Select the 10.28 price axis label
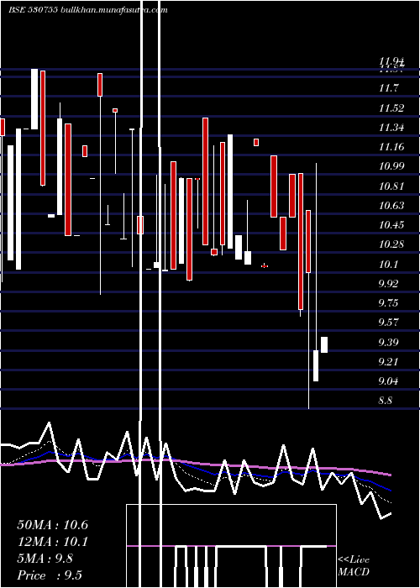The image size is (420, 588). (391, 244)
